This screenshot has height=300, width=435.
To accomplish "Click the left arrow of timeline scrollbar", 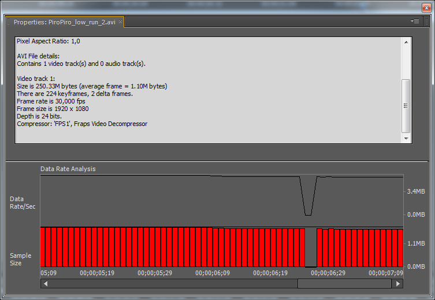I will 46,284.
